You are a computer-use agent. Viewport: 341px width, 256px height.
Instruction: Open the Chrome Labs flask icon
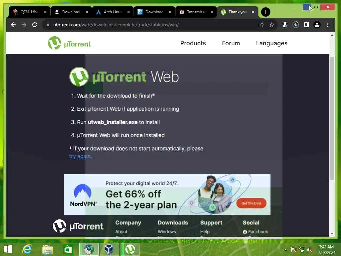point(285,25)
